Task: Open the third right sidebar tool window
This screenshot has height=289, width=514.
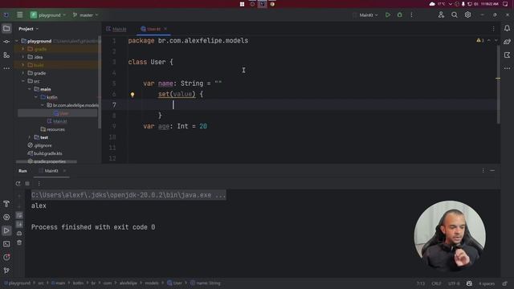Action: [507, 55]
